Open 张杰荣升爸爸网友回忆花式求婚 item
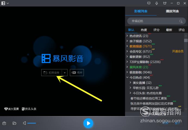Viewport: 188px width, 130px height. [x=152, y=103]
